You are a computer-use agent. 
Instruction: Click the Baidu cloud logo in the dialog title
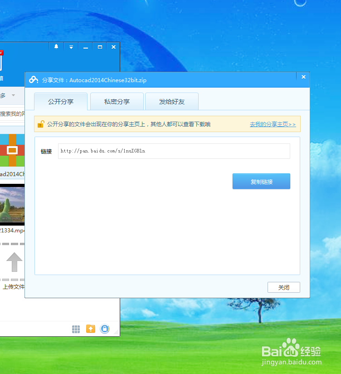[x=34, y=80]
